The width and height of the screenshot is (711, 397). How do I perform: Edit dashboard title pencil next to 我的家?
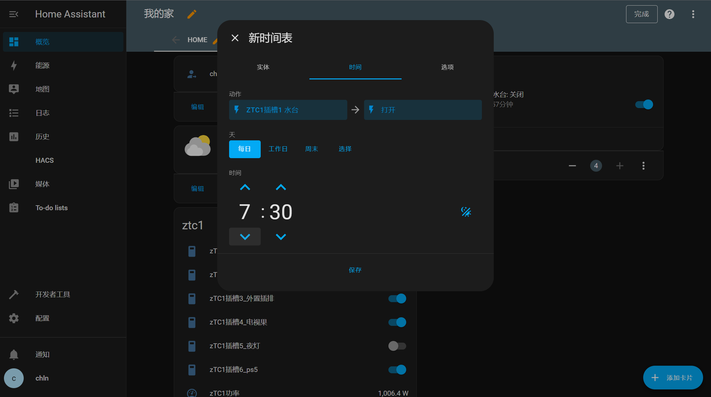tap(192, 14)
